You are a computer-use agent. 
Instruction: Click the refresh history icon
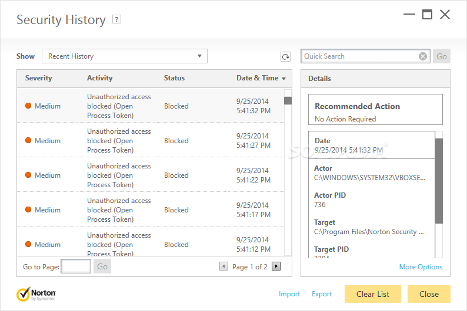285,57
